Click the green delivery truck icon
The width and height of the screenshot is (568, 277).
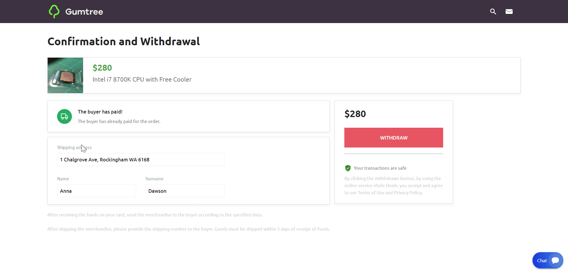pos(64,116)
